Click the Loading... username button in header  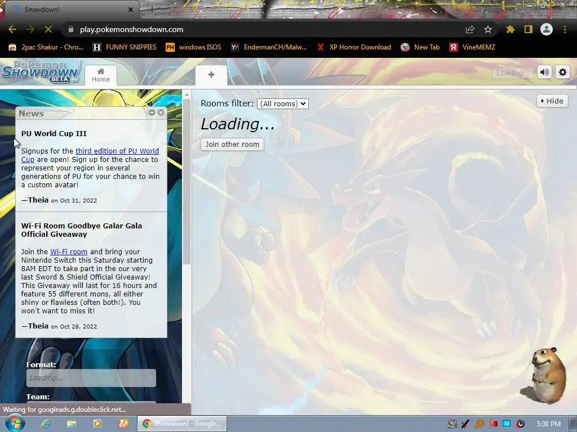(x=512, y=73)
